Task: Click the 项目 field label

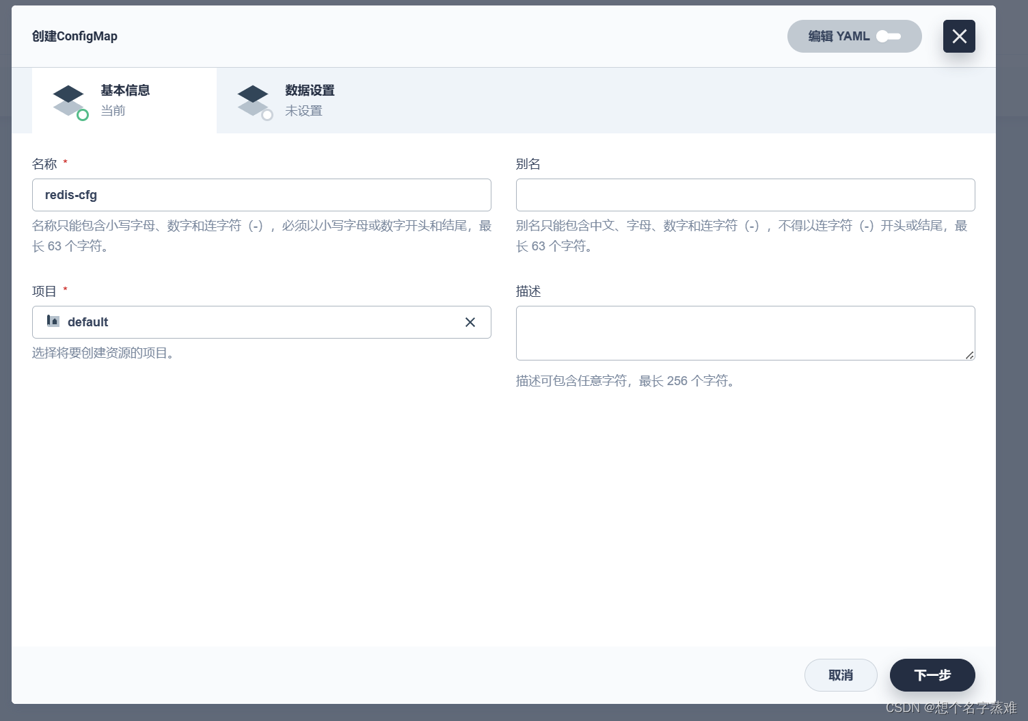Action: pyautogui.click(x=44, y=291)
